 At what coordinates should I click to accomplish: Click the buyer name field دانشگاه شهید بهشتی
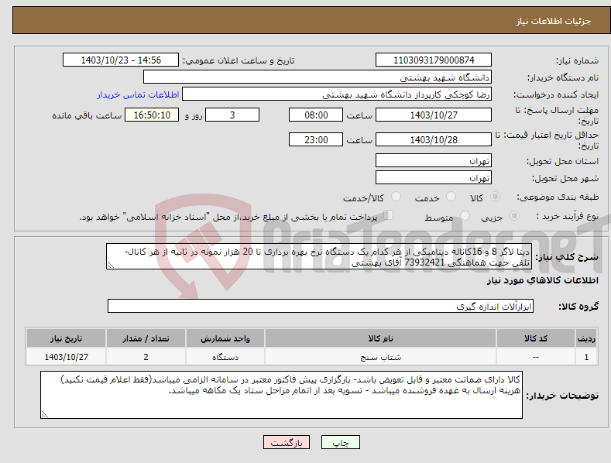[x=318, y=77]
